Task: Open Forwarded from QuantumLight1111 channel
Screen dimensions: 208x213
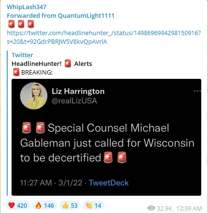Action: point(61,15)
